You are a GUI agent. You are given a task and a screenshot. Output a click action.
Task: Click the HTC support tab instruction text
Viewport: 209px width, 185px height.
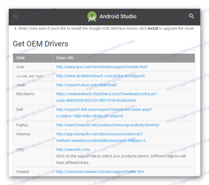[121, 159]
